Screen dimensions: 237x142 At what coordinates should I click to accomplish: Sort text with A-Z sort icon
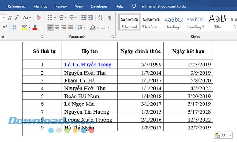(x=100, y=18)
